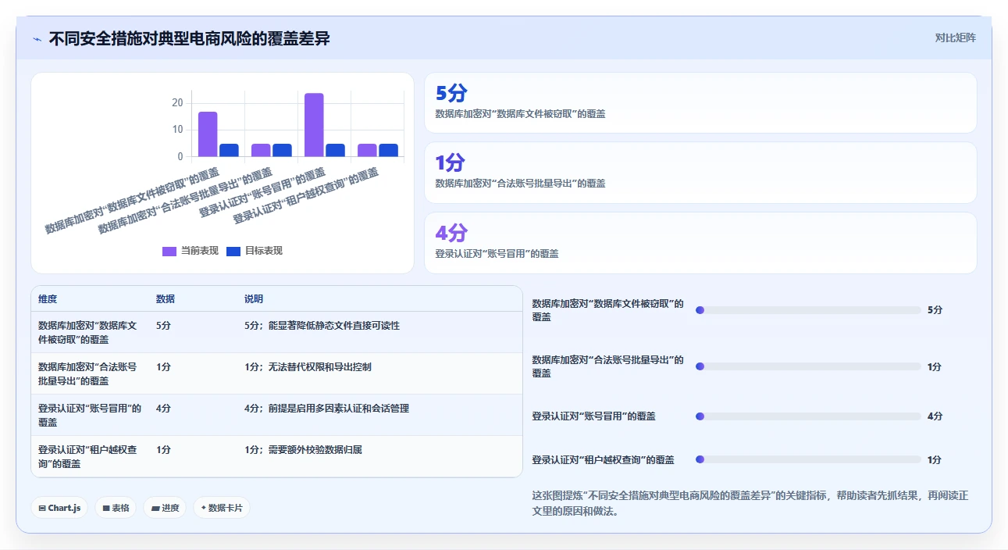Click progress bar for 合法账号批量导出 coverage

[x=808, y=366]
